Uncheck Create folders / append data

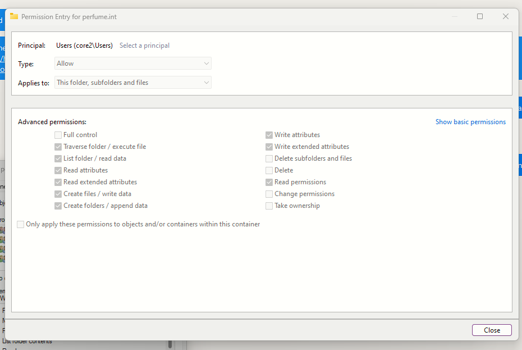58,206
